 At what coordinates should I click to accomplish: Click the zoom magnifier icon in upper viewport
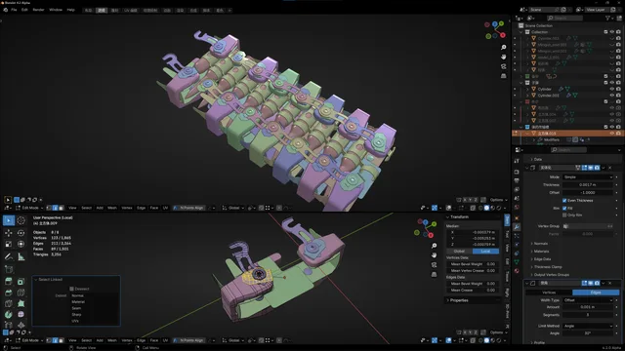504,48
